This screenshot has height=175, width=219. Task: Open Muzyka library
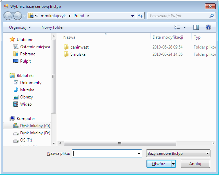pyautogui.click(x=27, y=90)
